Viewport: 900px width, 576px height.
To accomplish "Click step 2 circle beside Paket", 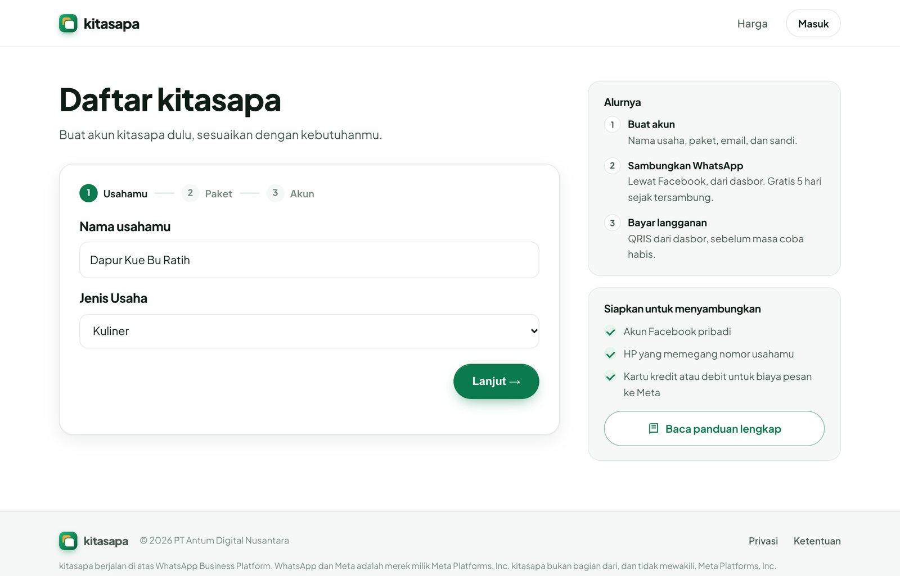I will tap(190, 193).
